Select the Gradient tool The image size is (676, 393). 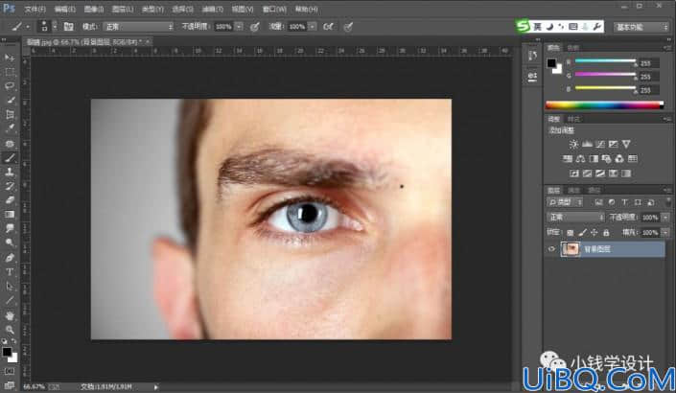click(x=10, y=215)
